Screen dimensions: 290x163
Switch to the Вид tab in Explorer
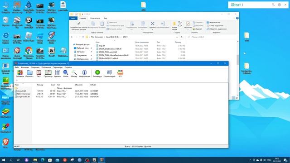tap(106, 18)
